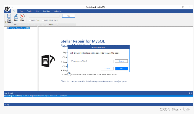194x114 pixels.
Task: Open the View ribbon tab
Action: pyautogui.click(x=21, y=11)
